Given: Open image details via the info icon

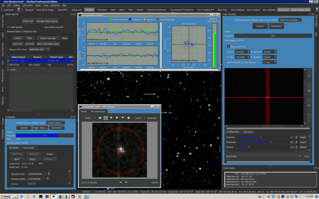Looking at the screenshot, I should tap(128, 118).
